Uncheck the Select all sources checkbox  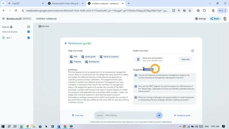tap(29, 32)
